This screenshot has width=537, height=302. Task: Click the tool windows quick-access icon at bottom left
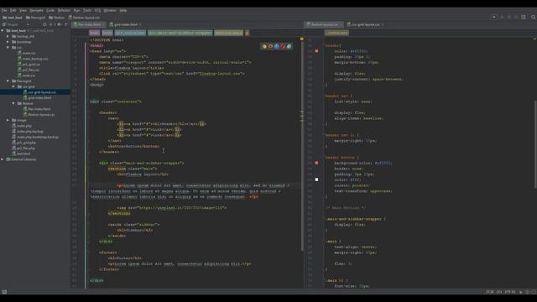pyautogui.click(x=4, y=292)
